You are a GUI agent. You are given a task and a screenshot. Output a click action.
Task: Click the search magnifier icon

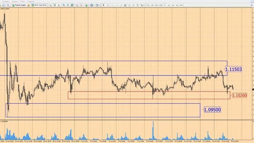tap(252, 5)
